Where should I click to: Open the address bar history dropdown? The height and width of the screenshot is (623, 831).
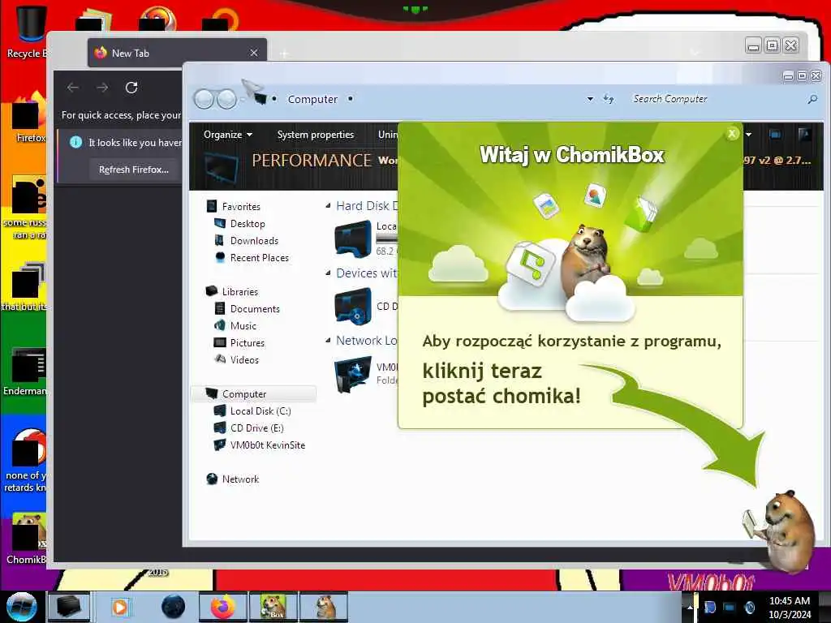pos(590,99)
